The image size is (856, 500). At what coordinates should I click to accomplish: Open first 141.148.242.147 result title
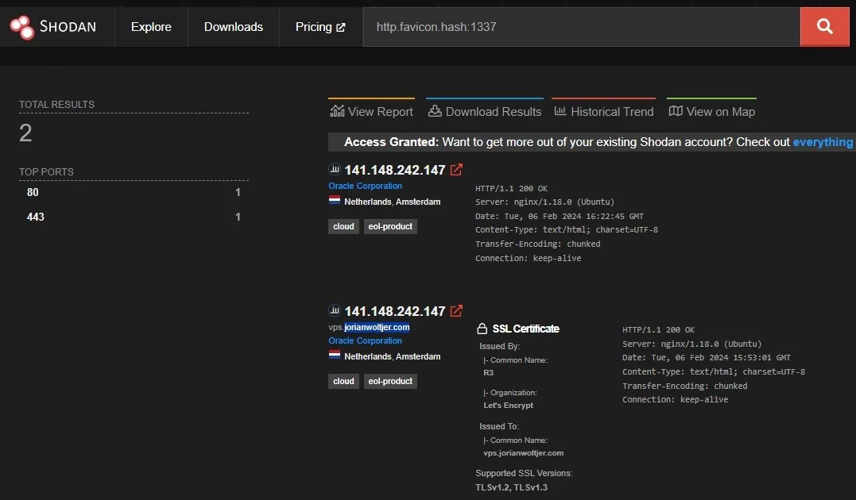click(x=395, y=170)
